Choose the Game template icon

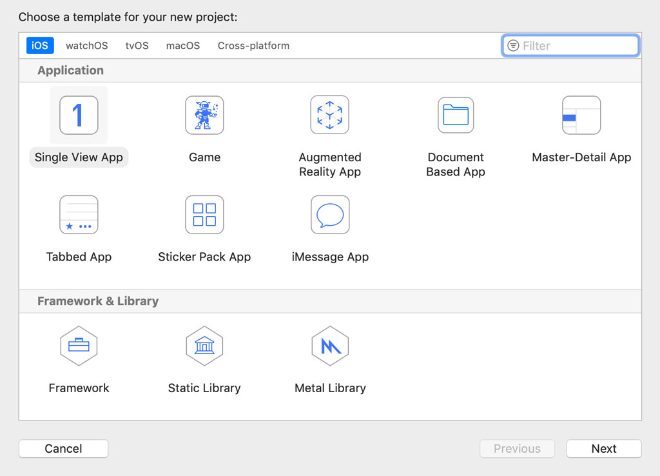click(204, 115)
